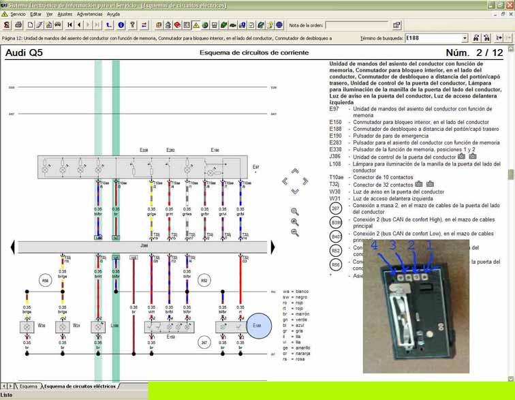Click the vertical scrollbar thumb

(511, 174)
